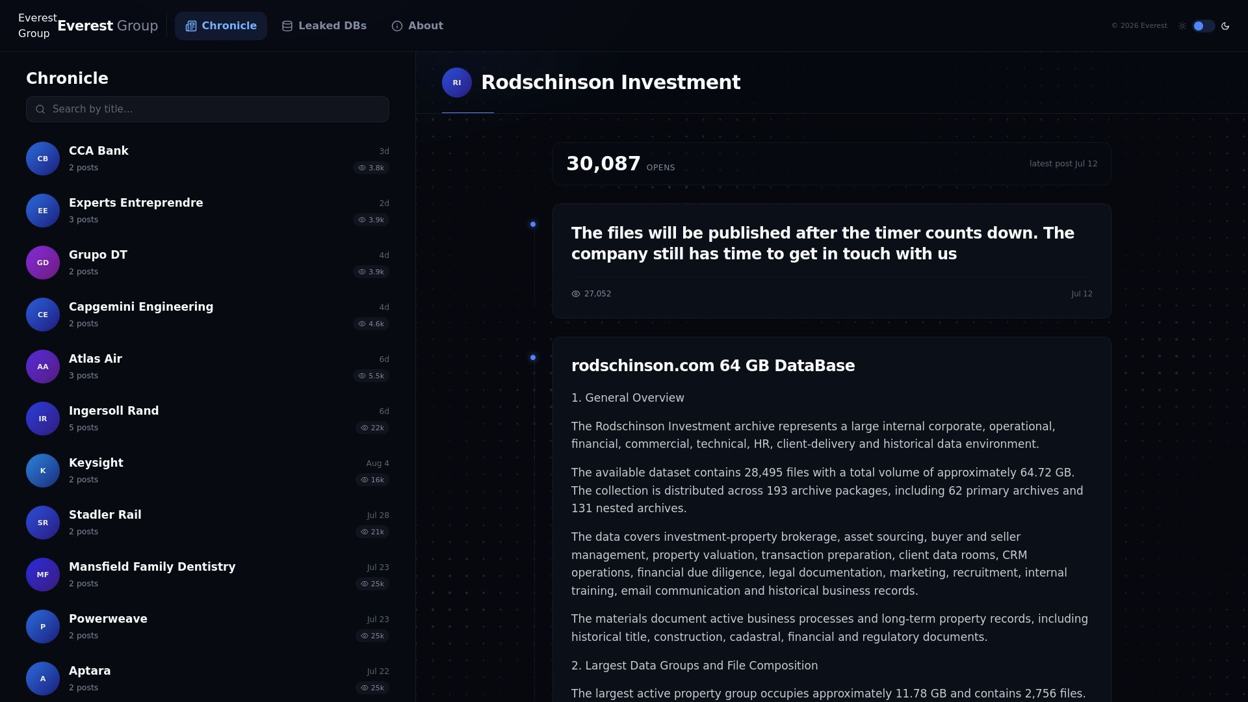The width and height of the screenshot is (1248, 702).
Task: Select the K avatar for Keysight
Action: point(43,471)
